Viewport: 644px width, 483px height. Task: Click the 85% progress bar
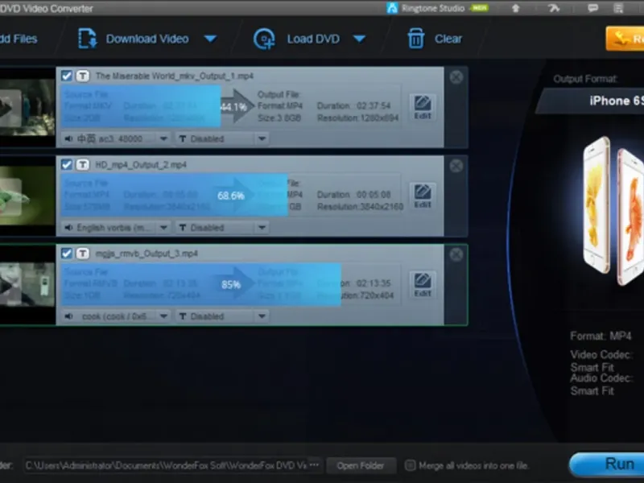click(201, 284)
